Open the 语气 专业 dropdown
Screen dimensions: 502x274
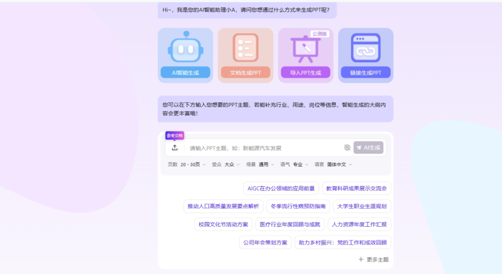294,165
